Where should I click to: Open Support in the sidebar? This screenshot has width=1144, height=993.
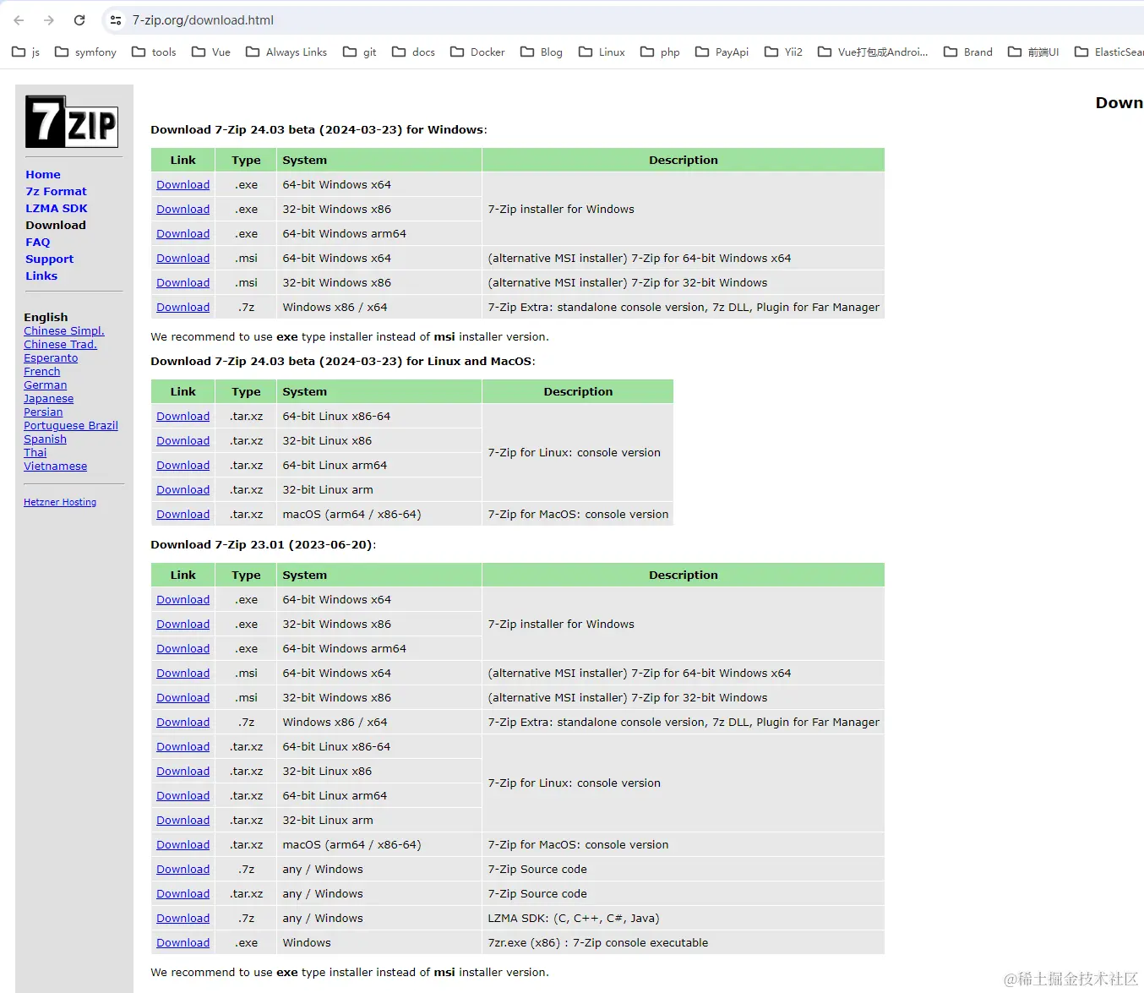pos(49,259)
